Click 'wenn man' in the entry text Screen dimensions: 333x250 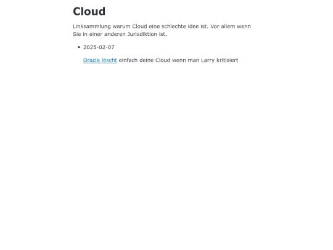pyautogui.click(x=186, y=60)
